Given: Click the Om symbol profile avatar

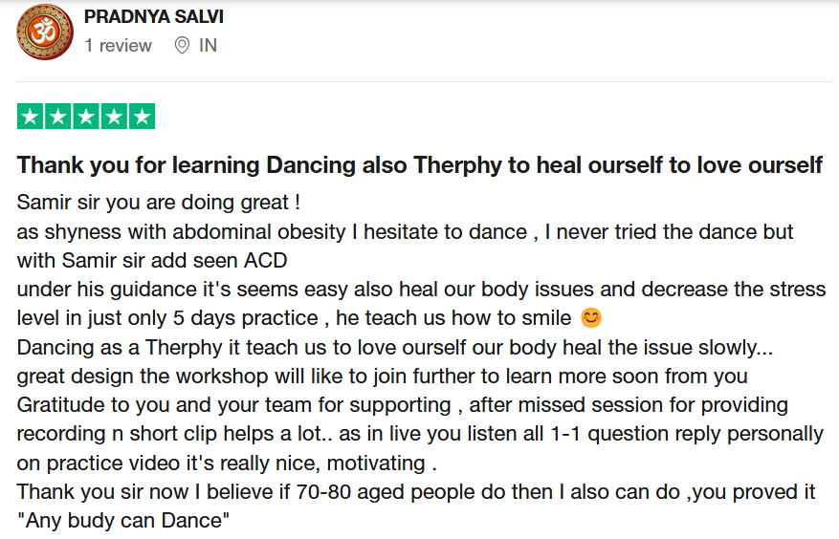Looking at the screenshot, I should [45, 32].
